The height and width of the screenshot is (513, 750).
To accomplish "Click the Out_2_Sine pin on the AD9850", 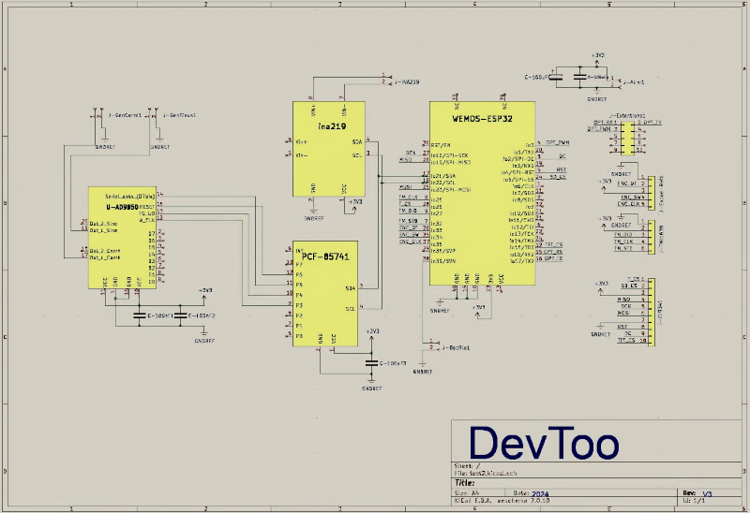I will pos(103,224).
